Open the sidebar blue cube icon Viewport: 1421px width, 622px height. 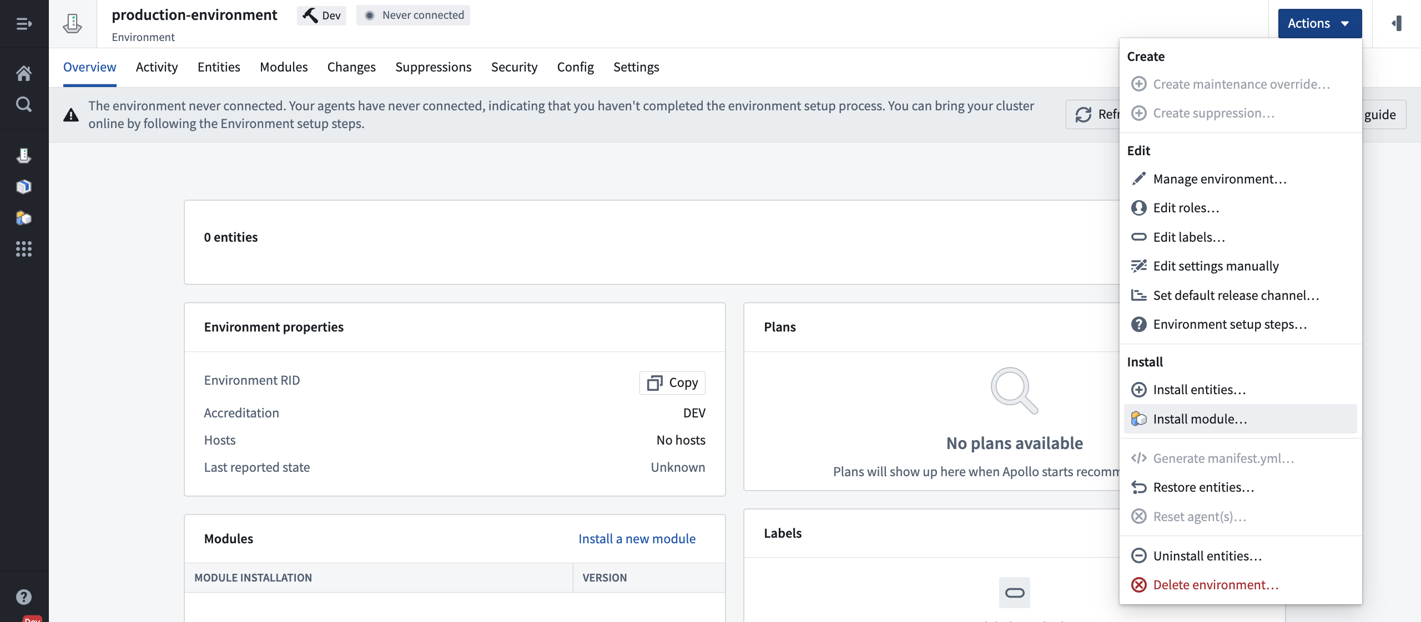click(x=24, y=187)
